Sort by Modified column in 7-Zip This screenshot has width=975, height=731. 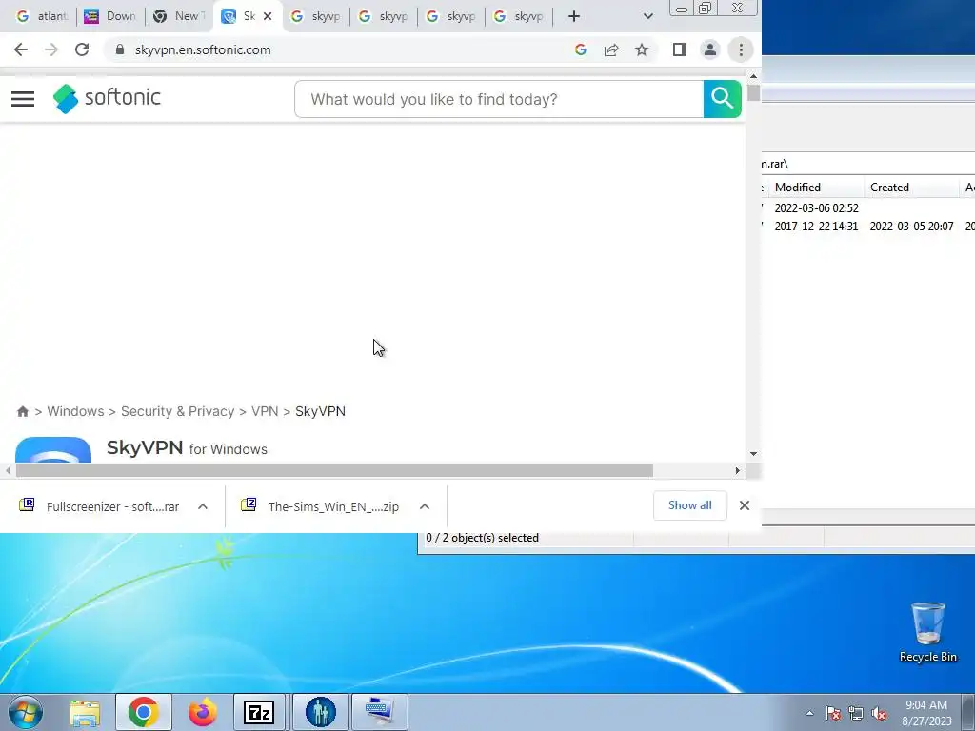[x=816, y=188]
